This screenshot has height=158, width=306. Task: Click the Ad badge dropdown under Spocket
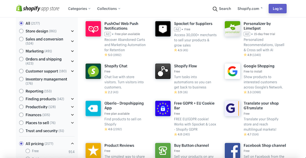(x=179, y=29)
